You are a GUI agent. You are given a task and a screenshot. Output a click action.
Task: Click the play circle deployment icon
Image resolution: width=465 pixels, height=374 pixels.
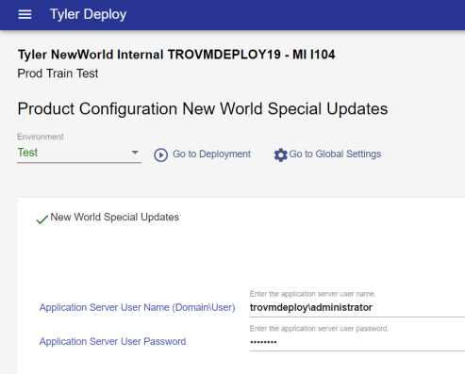click(x=160, y=154)
